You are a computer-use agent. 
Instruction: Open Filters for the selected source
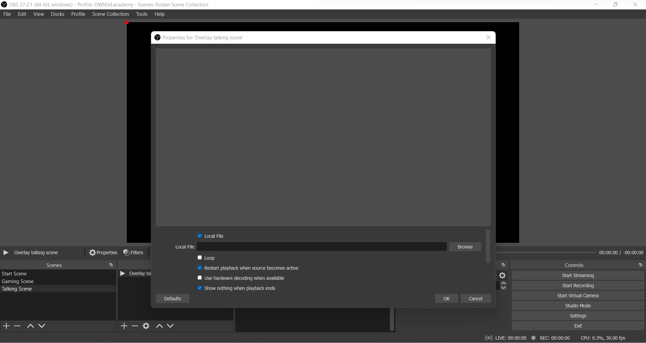click(x=134, y=253)
